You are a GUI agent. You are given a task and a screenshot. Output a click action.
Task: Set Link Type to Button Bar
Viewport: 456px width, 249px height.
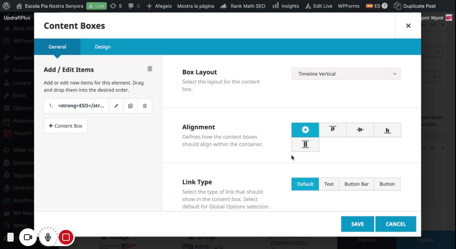pyautogui.click(x=356, y=184)
